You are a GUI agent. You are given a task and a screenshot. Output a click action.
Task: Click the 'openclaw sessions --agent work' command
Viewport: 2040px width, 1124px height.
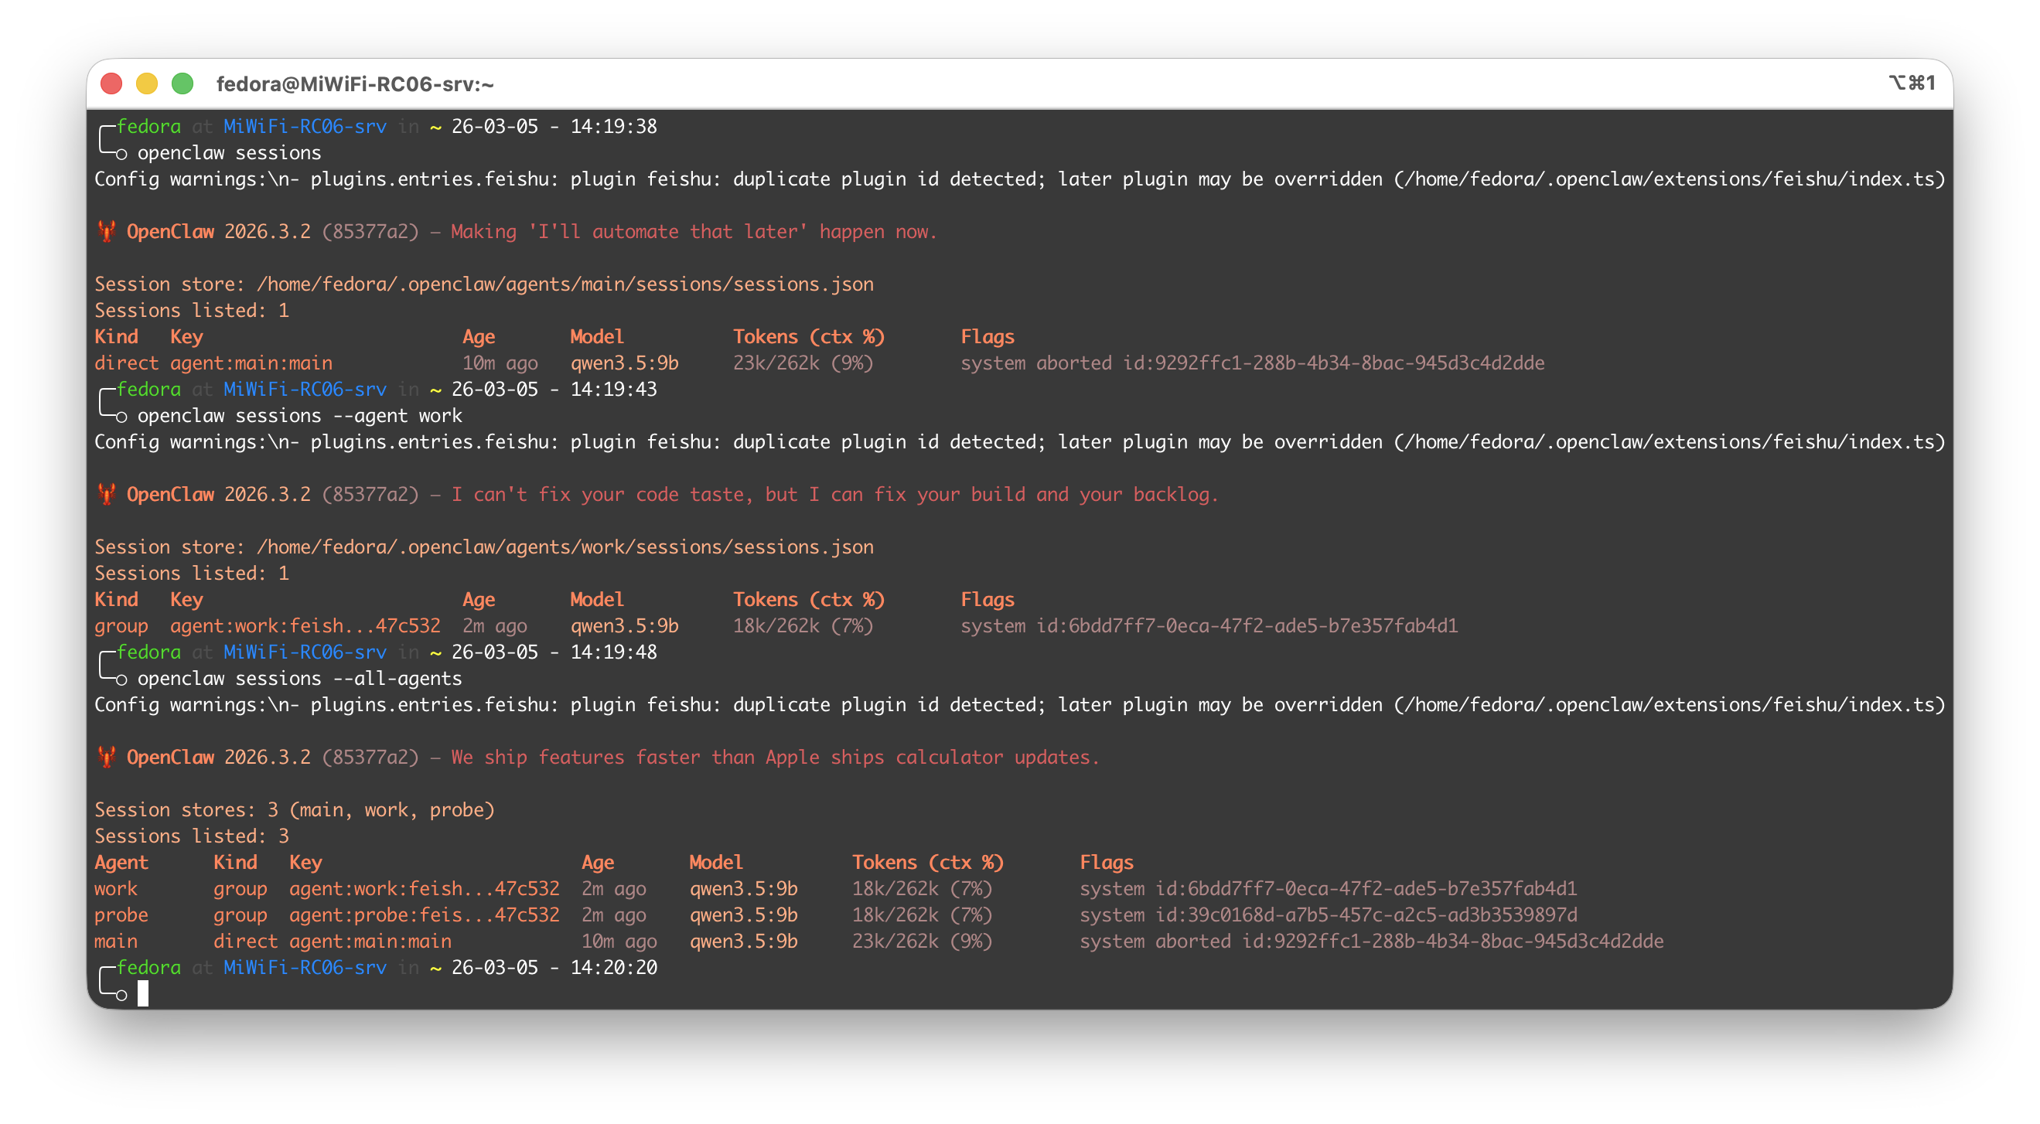pos(299,417)
